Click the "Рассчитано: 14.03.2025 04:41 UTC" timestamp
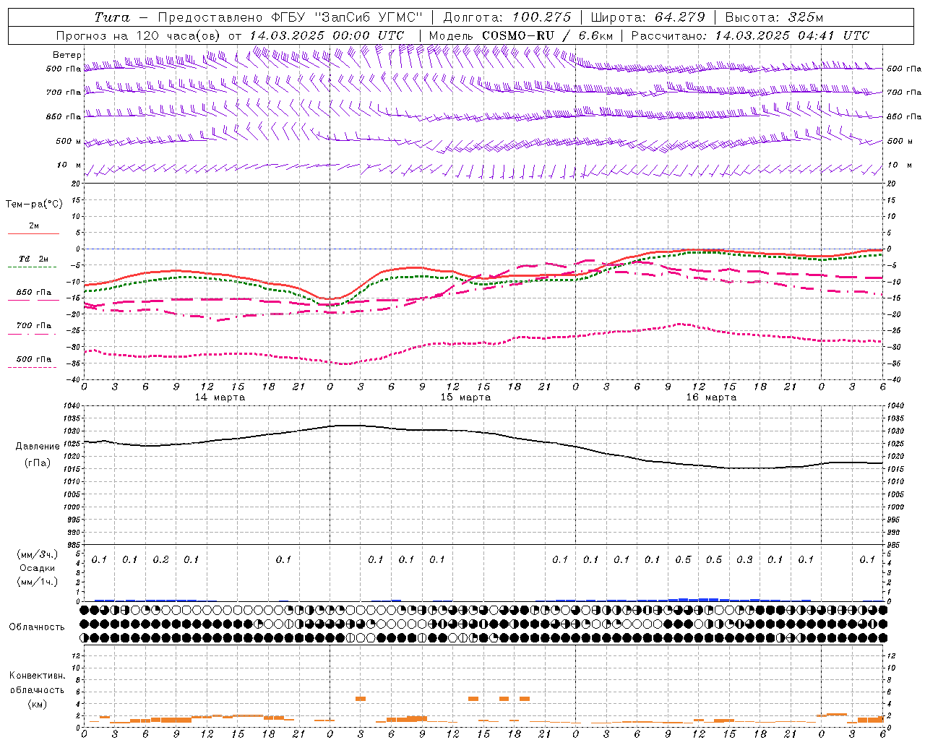925x740 pixels. 750,35
